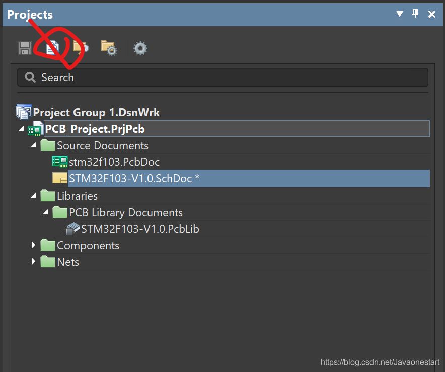445x372 pixels.
Task: Select the Nets folder
Action: [68, 262]
